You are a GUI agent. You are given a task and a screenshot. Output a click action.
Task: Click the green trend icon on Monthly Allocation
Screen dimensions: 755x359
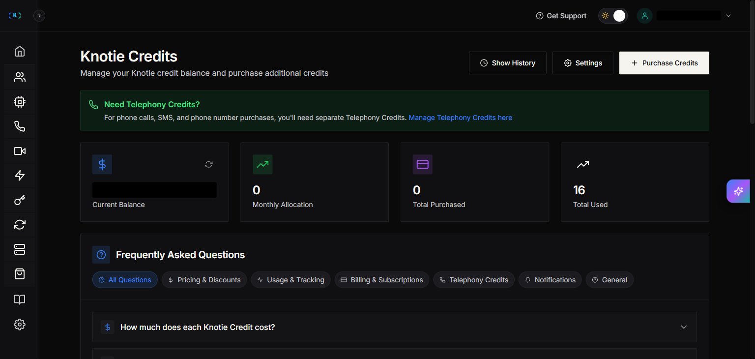262,164
